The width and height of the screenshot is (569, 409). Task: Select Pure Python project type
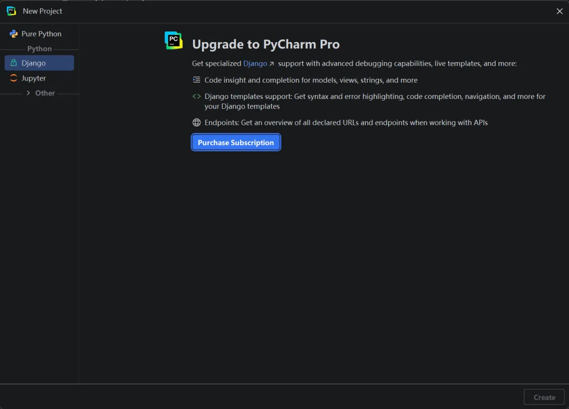point(39,34)
